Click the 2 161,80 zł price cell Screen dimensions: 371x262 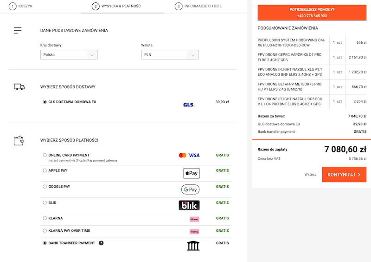358,58
